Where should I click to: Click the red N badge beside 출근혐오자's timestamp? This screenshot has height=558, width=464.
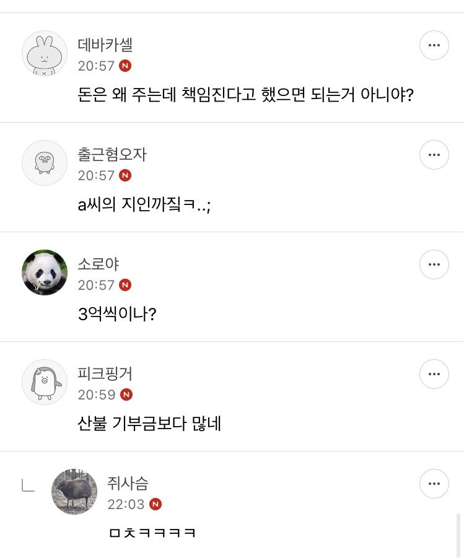click(x=125, y=175)
